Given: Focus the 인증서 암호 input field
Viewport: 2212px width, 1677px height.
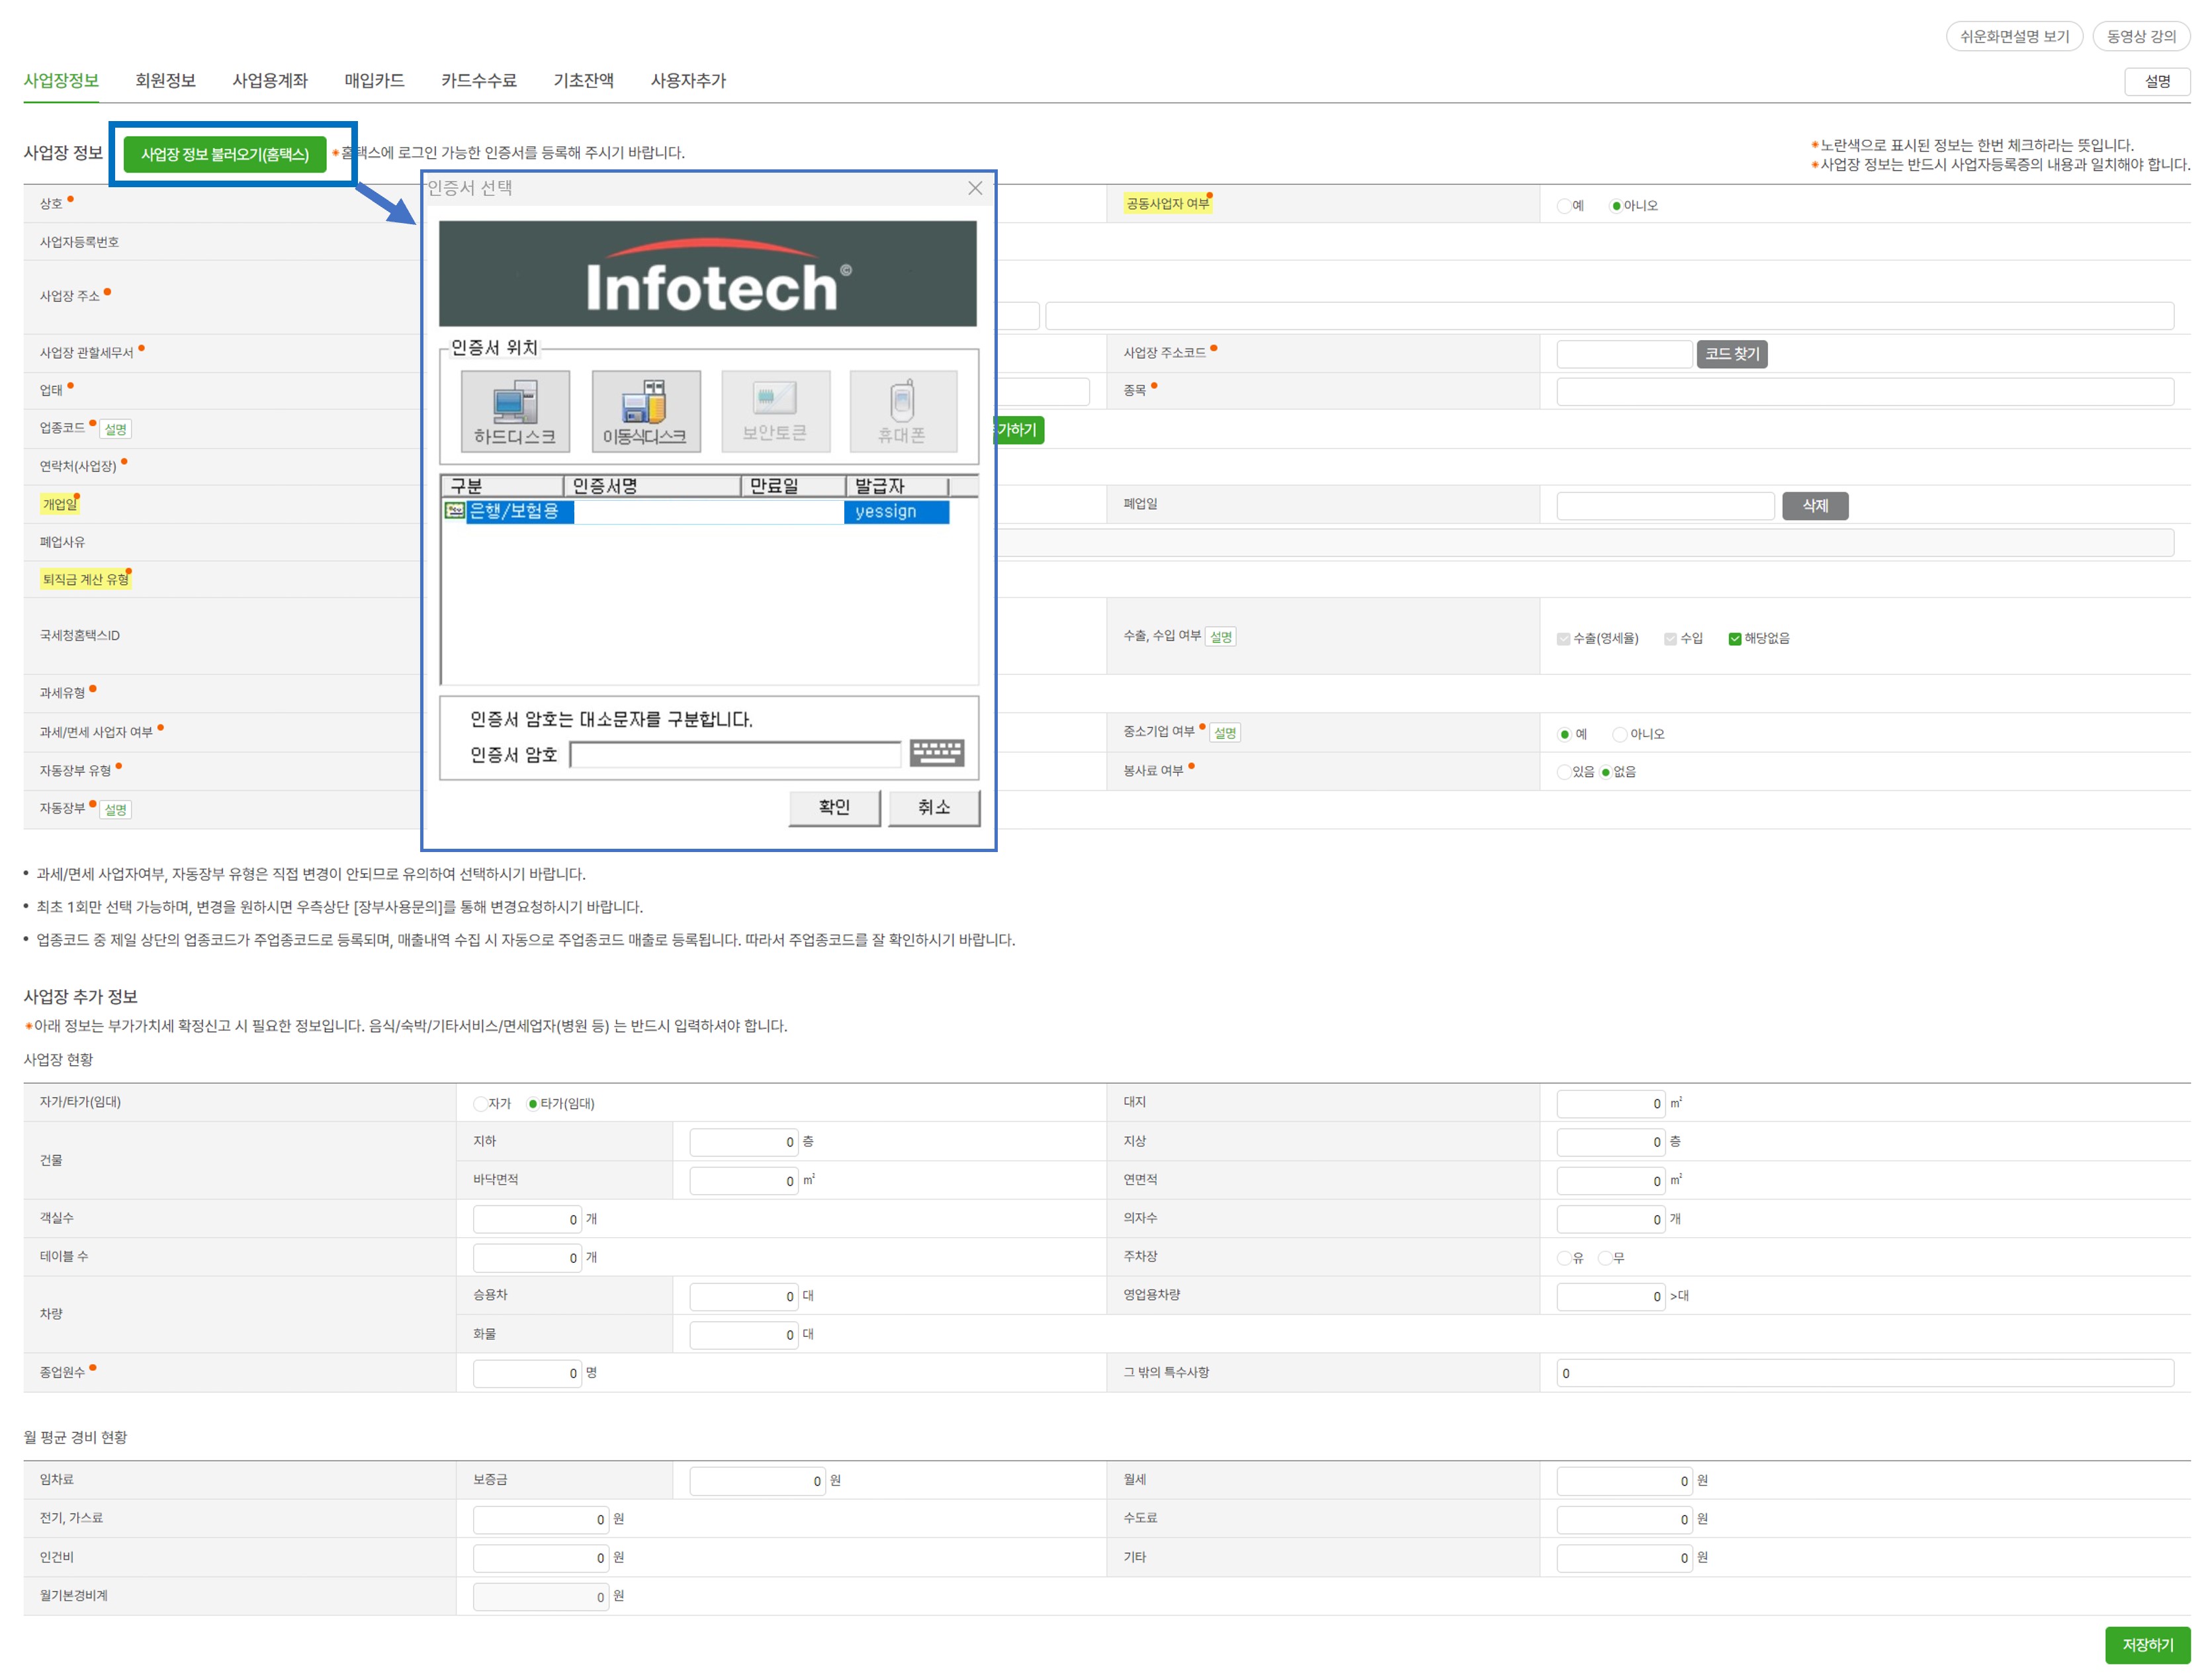Looking at the screenshot, I should [735, 754].
